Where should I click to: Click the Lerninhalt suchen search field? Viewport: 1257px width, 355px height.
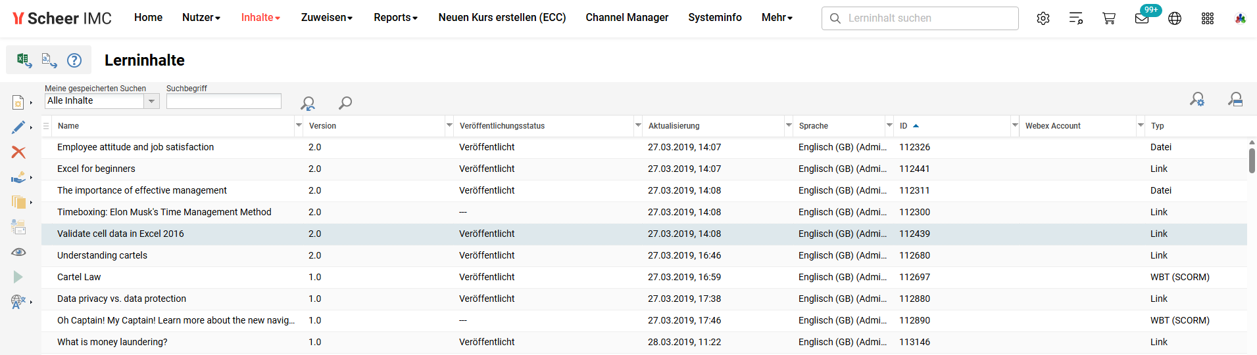tap(920, 18)
